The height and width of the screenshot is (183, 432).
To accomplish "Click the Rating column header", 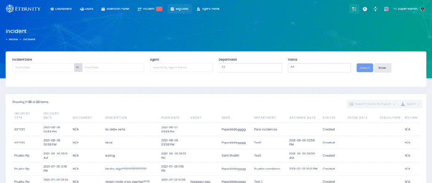I will coord(411,117).
